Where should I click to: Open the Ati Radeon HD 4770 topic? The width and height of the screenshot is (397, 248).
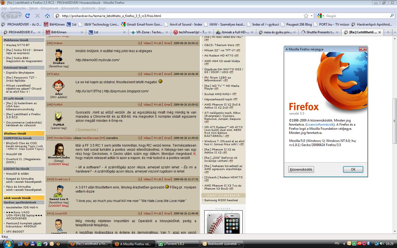coord(219,56)
